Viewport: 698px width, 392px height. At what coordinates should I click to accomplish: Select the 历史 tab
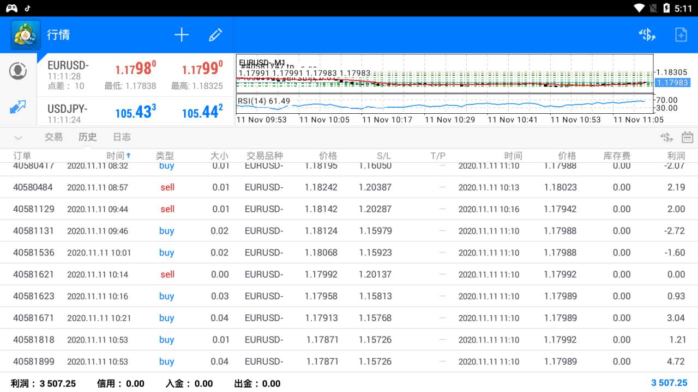coord(88,137)
